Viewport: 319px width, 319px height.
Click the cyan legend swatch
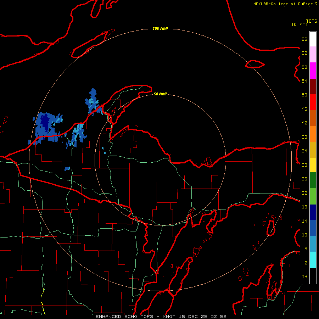(x=313, y=260)
